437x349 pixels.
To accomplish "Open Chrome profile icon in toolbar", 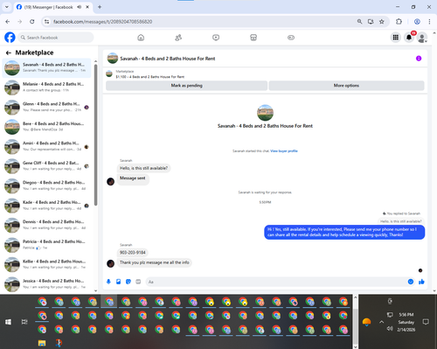I will [x=417, y=22].
